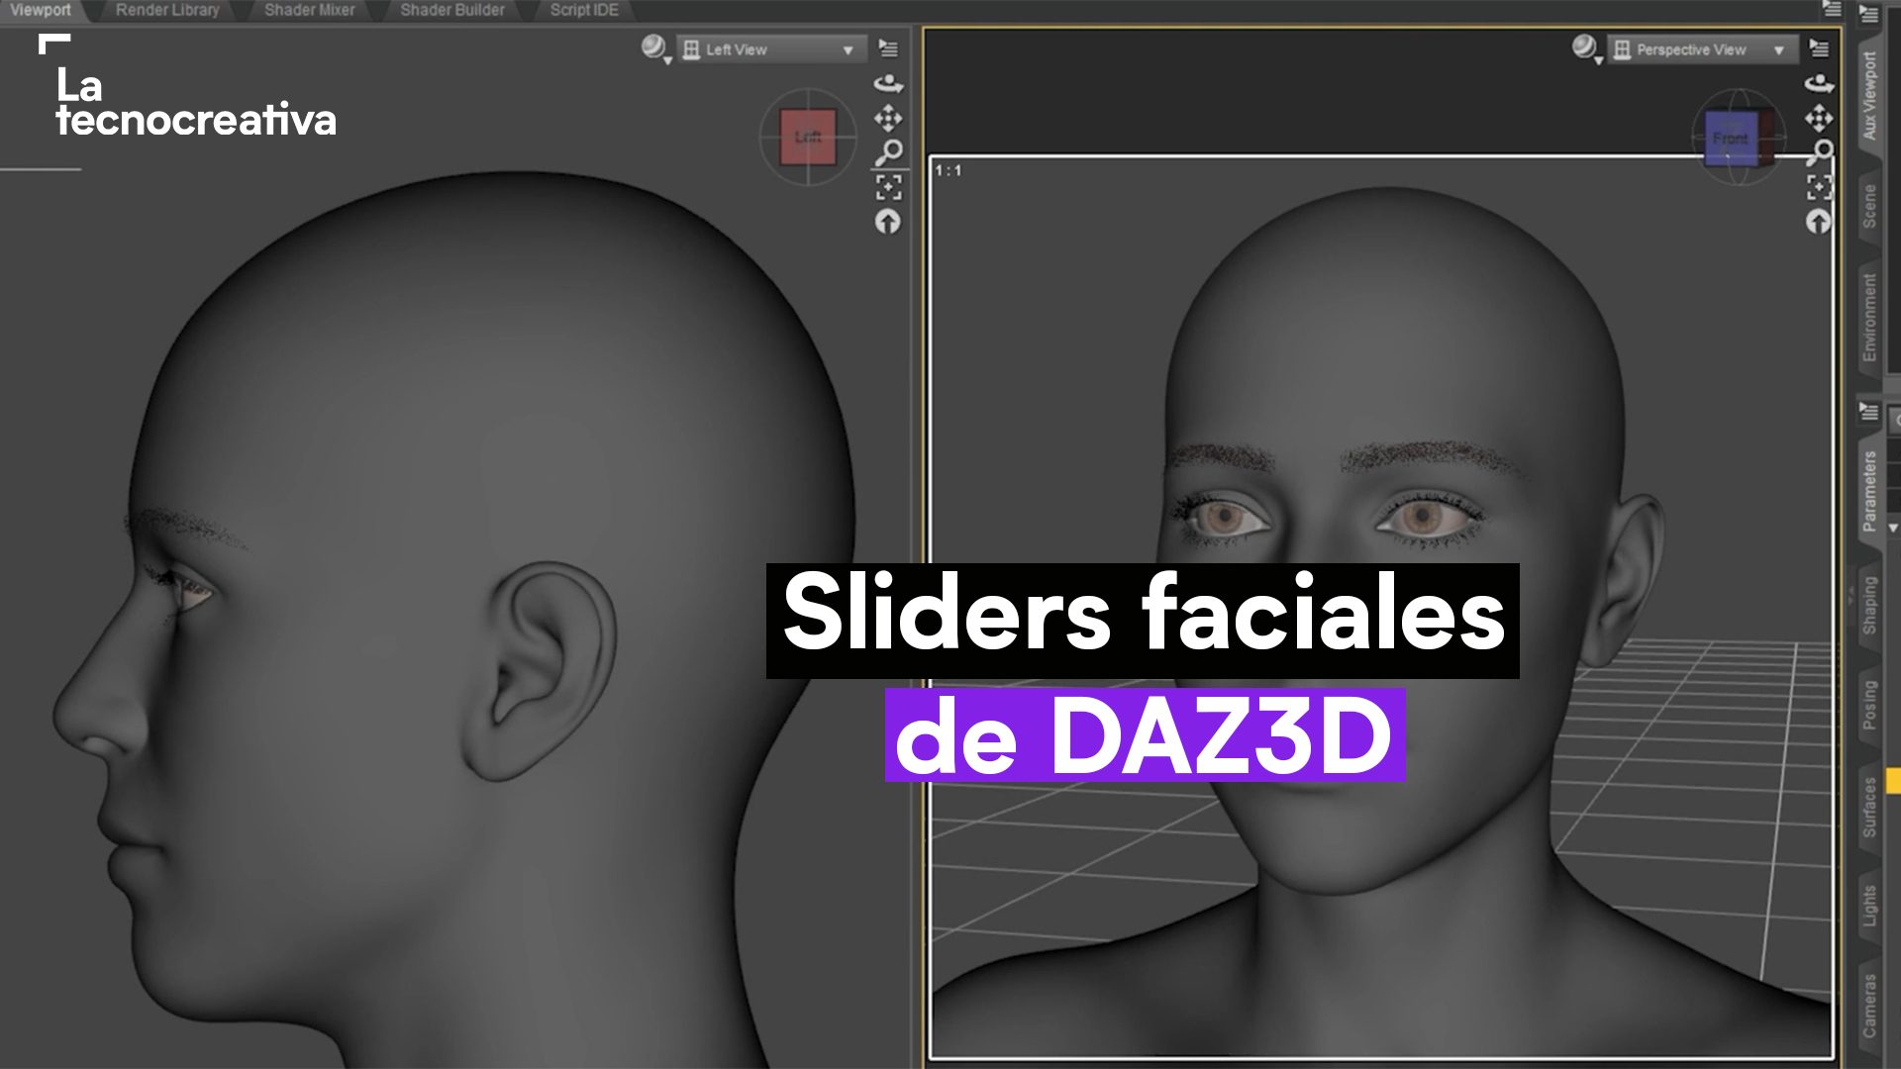Open the Left View camera dropdown
Viewport: 1901px width, 1069px height.
[771, 49]
